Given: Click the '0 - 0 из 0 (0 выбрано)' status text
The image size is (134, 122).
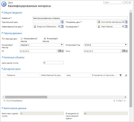Looking at the screenshot, I should pos(13,101).
